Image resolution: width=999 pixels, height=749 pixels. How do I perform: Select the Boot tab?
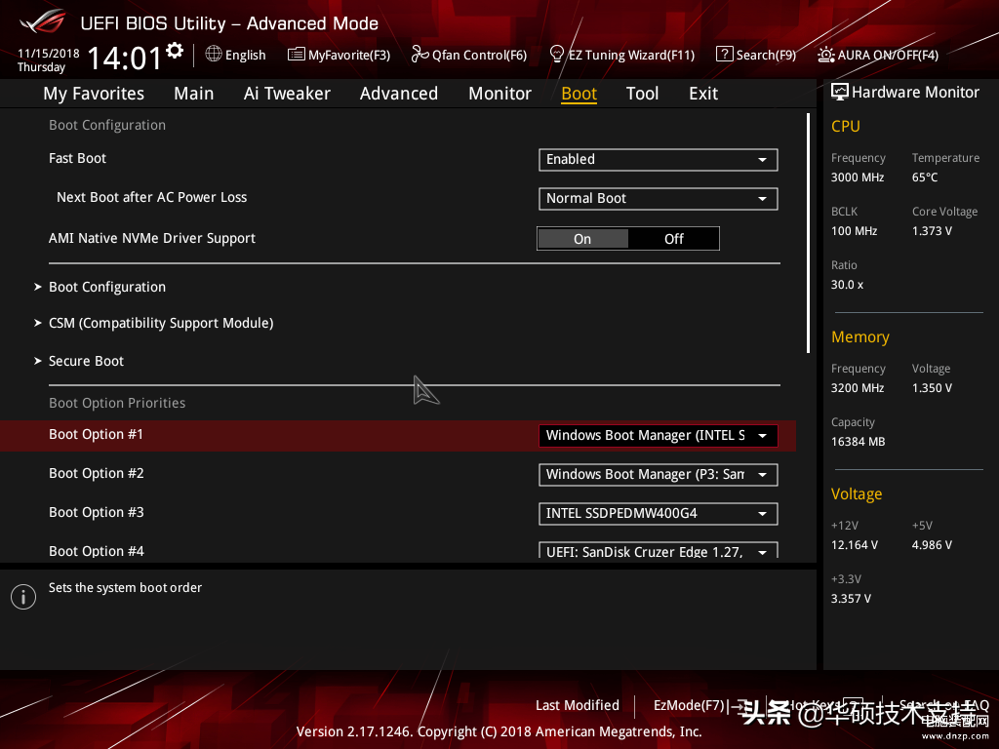coord(579,94)
